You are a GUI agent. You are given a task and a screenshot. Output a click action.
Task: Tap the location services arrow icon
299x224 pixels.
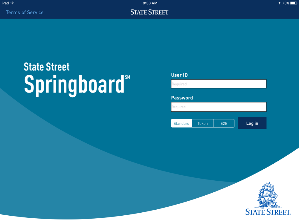pyautogui.click(x=279, y=3)
